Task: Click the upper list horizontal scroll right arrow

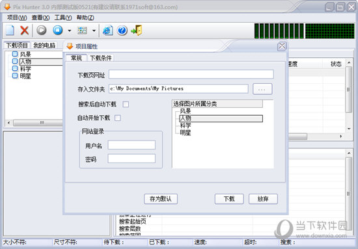Action: (x=341, y=137)
